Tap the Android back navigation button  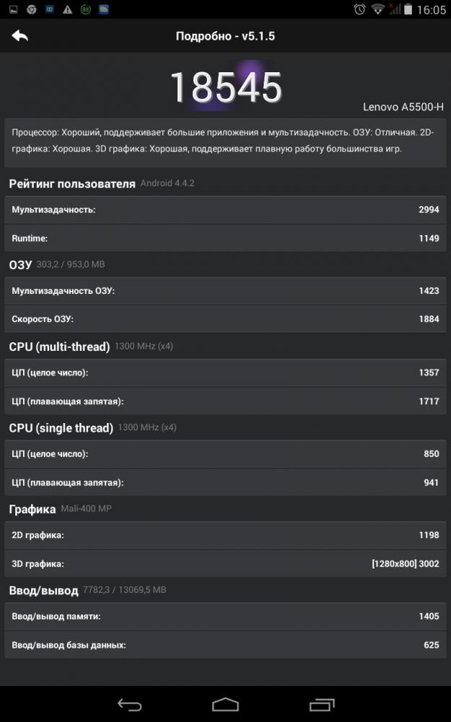click(129, 705)
